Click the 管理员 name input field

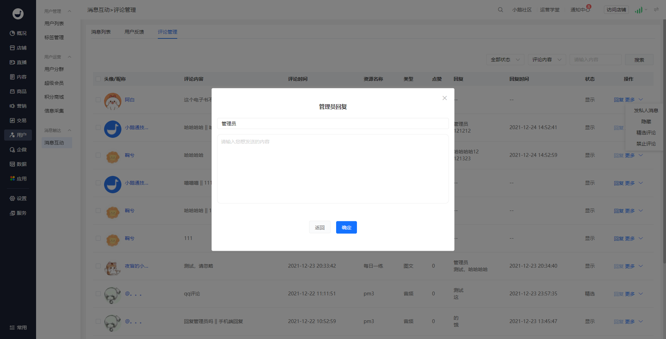[x=333, y=124]
